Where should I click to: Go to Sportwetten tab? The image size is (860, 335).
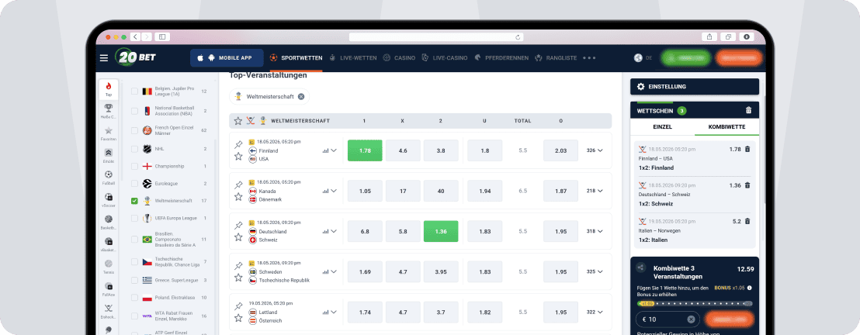(296, 58)
